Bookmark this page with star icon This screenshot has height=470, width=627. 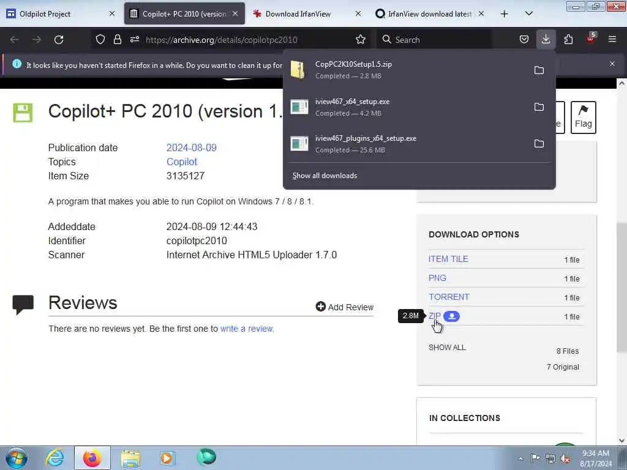[x=360, y=39]
